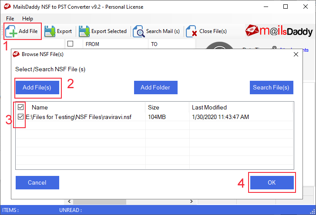This screenshot has width=316, height=215.
Task: Click the Export Selected toolbar icon
Action: pyautogui.click(x=103, y=31)
